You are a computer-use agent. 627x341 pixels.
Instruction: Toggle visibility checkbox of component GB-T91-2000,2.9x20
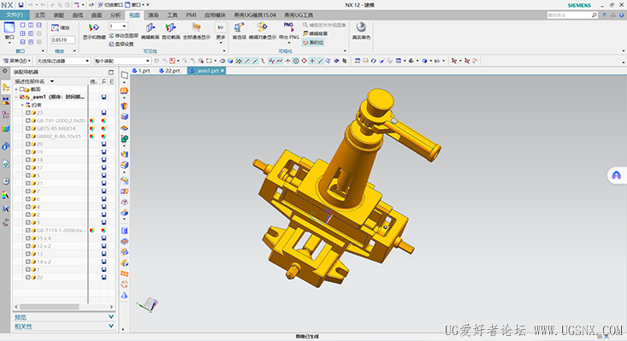pos(28,121)
